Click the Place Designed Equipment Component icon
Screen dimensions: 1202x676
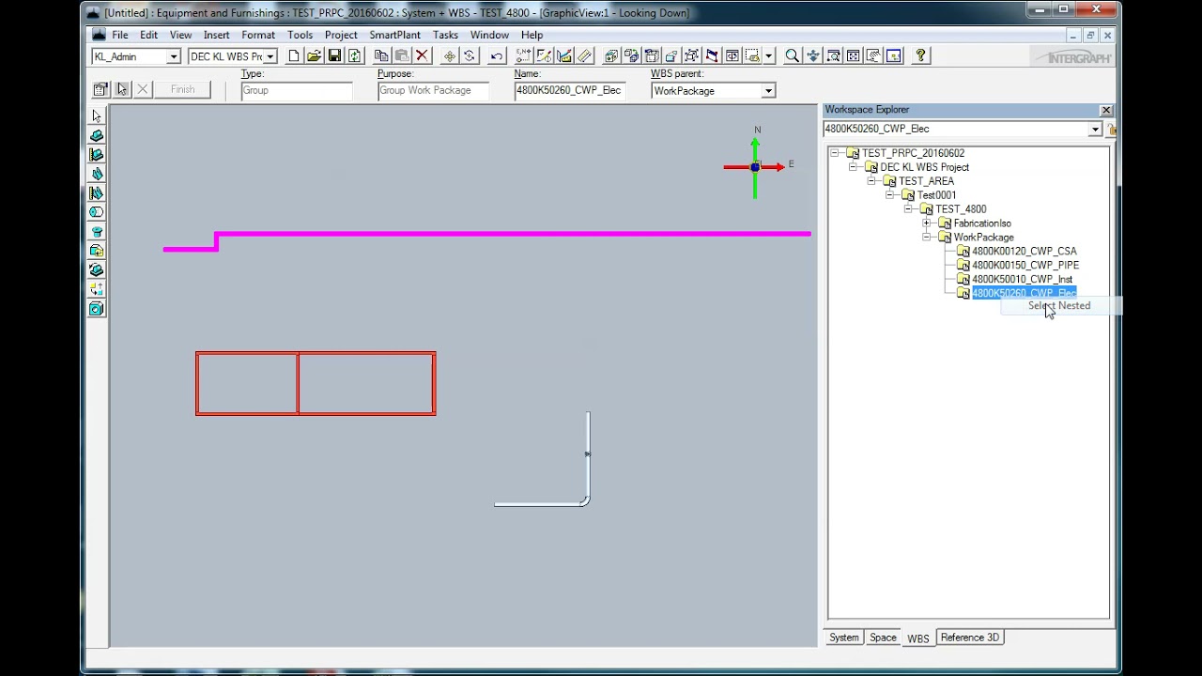pos(97,193)
